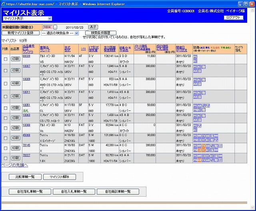Open 自社入札車輌一覧
Viewport: 256px width, 211px height.
[x=74, y=191]
